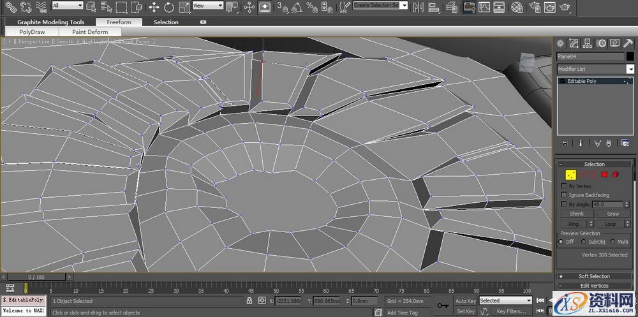Open the Material Editor

click(x=517, y=6)
